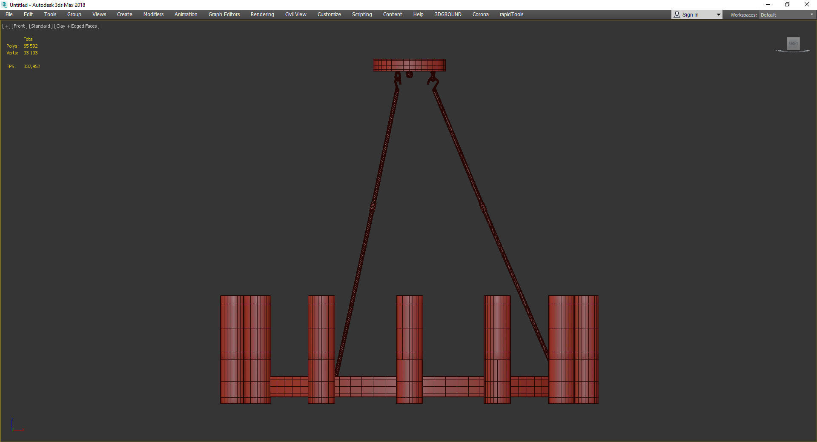Open the 3DGROUND menu
Image resolution: width=817 pixels, height=442 pixels.
point(448,14)
